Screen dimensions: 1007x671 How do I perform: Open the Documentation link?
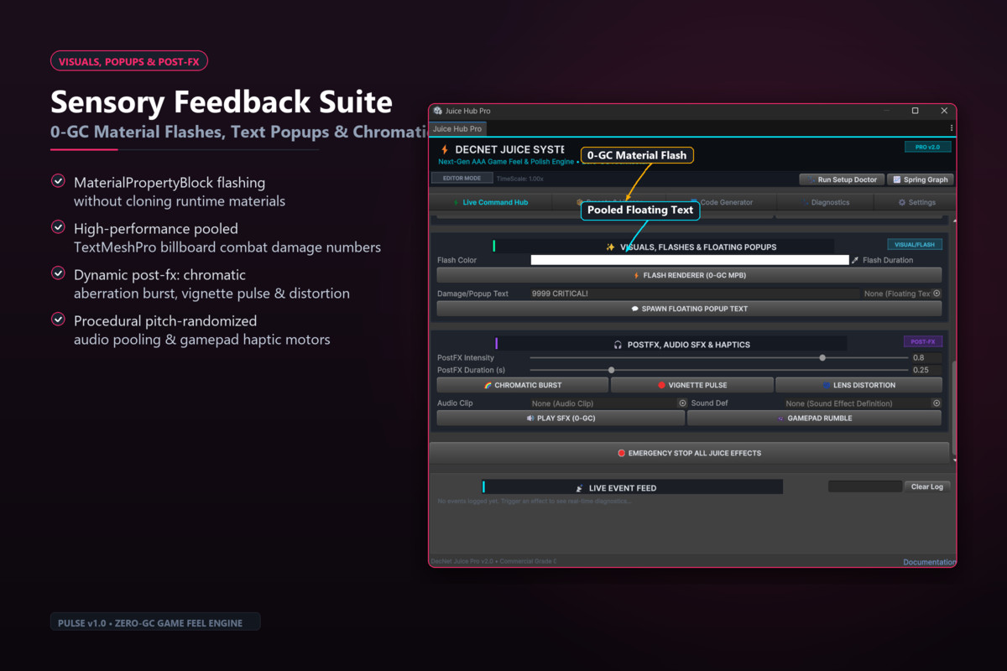[930, 562]
